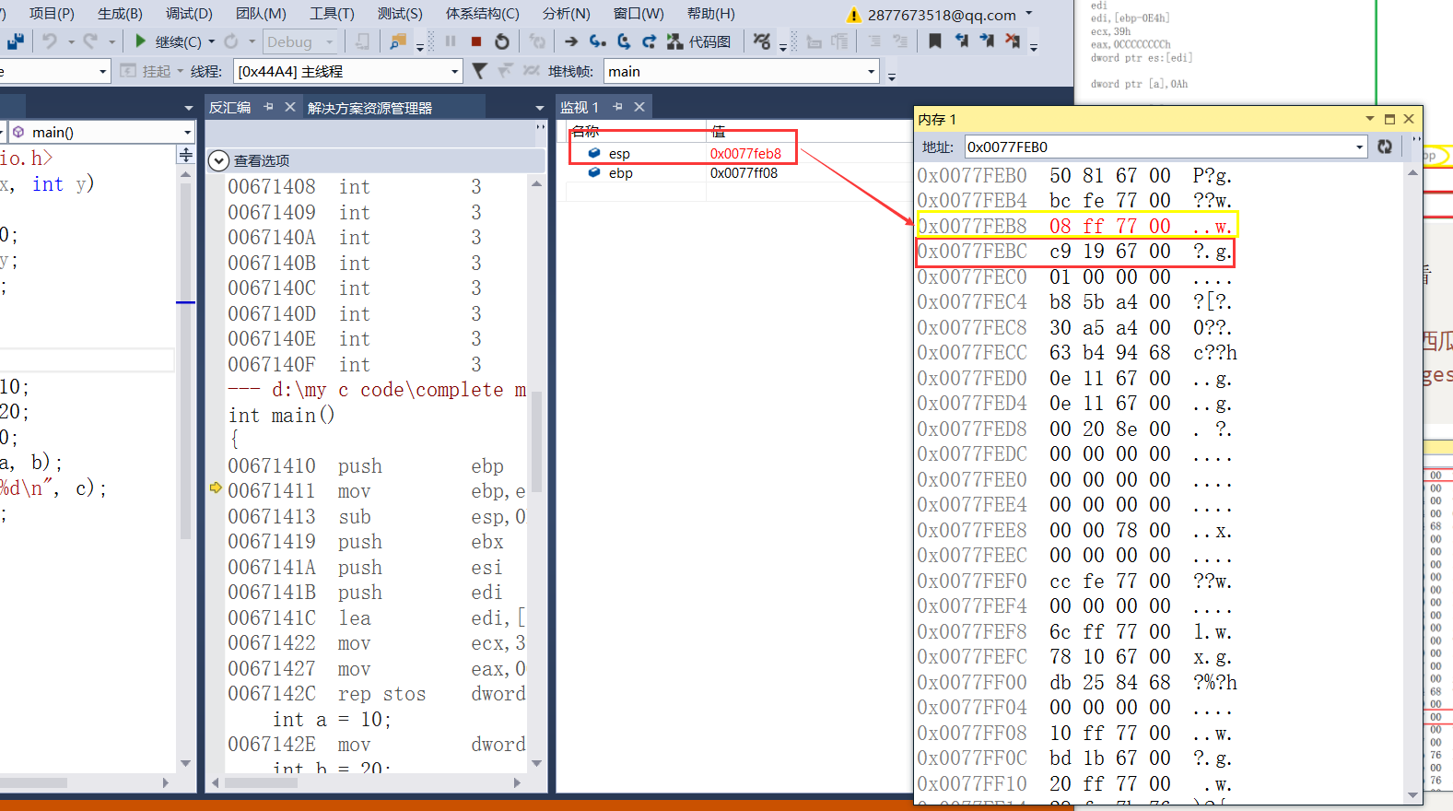The image size is (1453, 811).
Task: Select the Watch 1 (监视 1) tab
Action: coord(580,107)
